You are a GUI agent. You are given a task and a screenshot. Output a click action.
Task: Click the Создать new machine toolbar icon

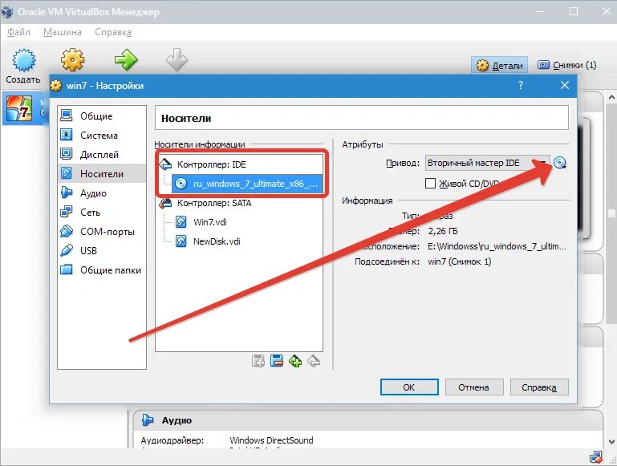[23, 60]
